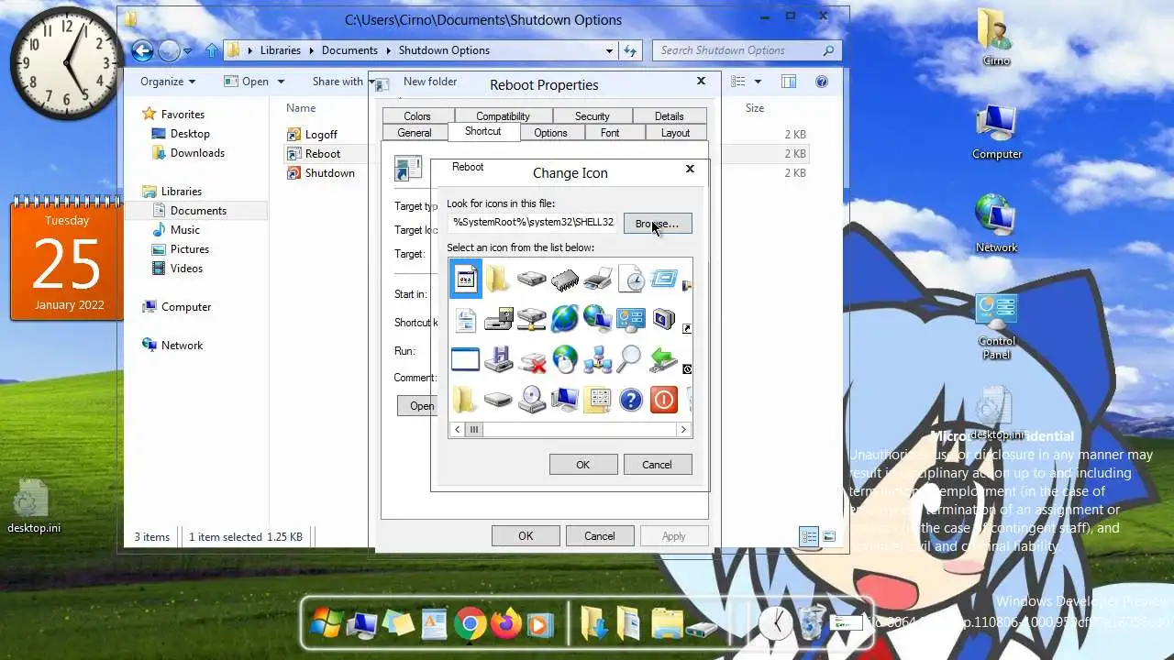Open the recent pages dropdown arrow
Screen dimensions: 1174x660
pyautogui.click(x=188, y=51)
